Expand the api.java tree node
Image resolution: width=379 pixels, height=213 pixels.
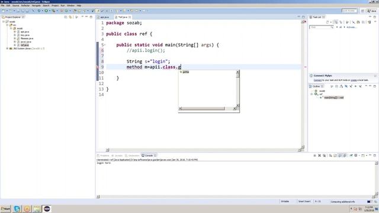[15, 31]
